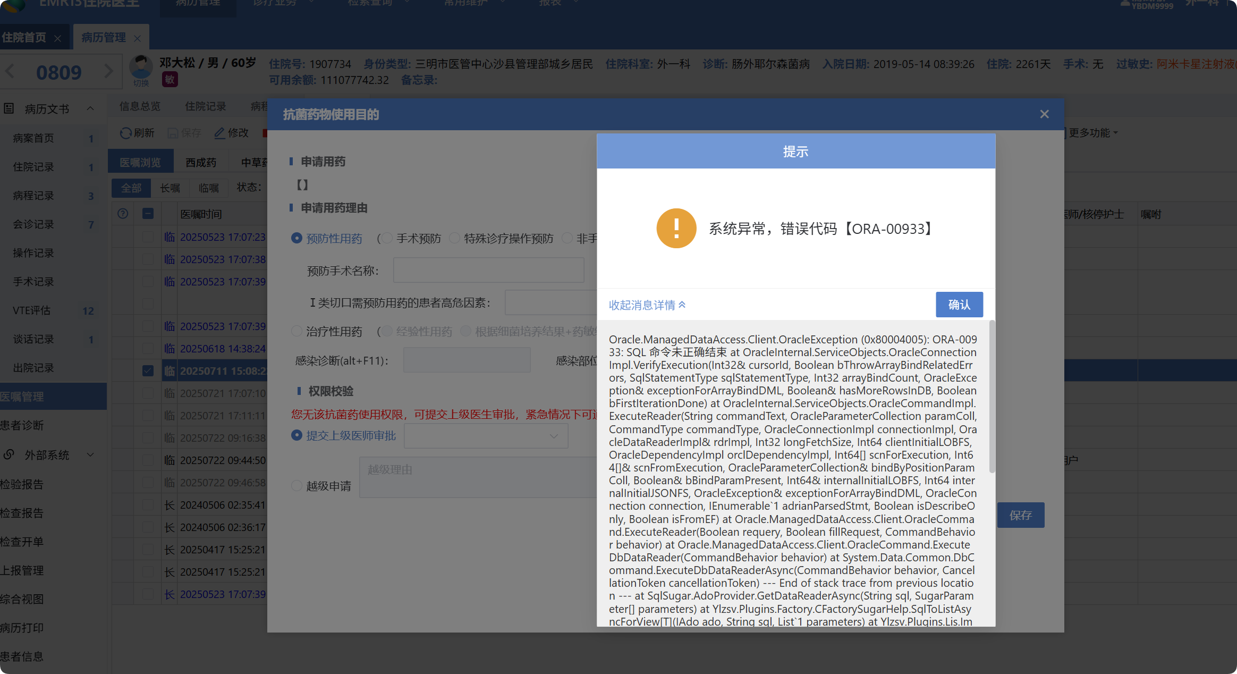The image size is (1237, 674).
Task: Click the refresh icon labeled 刷新
Action: (126, 133)
